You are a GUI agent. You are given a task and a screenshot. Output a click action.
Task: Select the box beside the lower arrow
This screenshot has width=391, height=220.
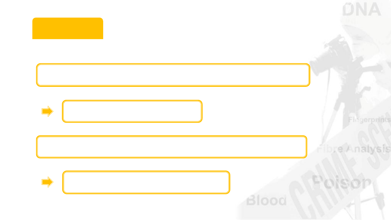tap(146, 182)
